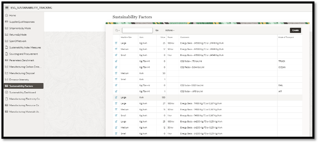
Task: Click edit pencil for the RAIL row
Action: click(116, 85)
